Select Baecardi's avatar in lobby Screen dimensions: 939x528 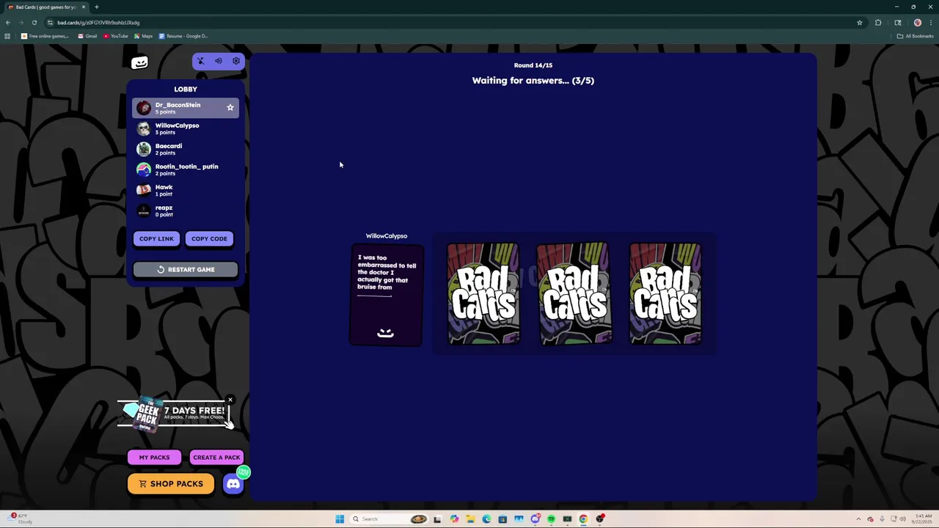point(144,149)
